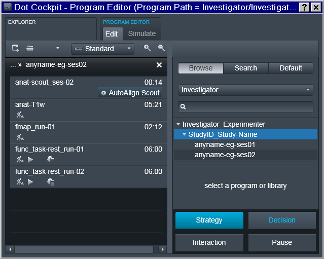Select the func_task-rest_run-01 step
This screenshot has width=324, height=259.
click(x=89, y=155)
